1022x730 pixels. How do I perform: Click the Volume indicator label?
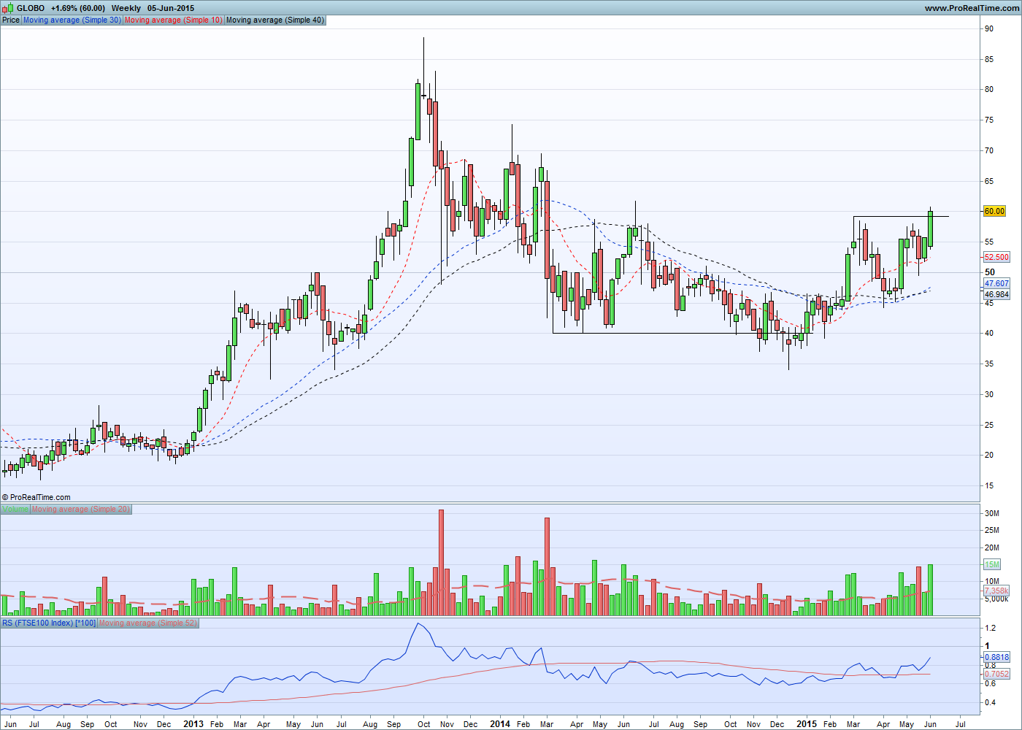(x=15, y=509)
